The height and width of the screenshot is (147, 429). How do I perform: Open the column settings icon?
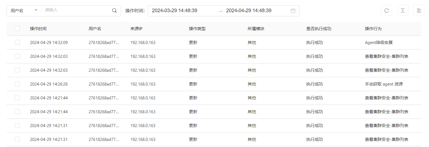coord(419,11)
